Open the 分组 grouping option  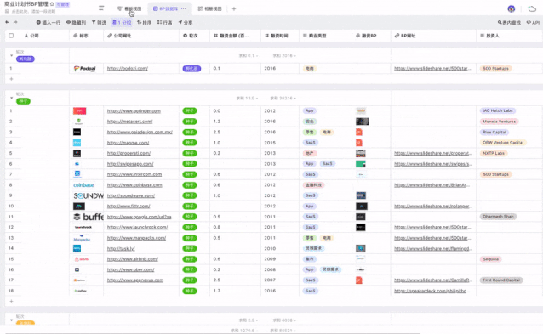pos(122,22)
